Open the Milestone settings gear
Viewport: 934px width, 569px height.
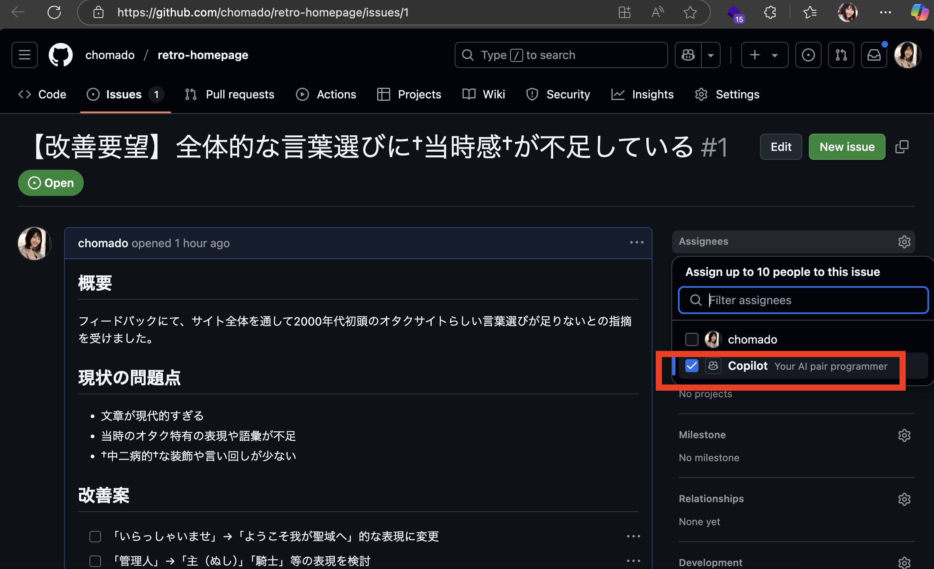(904, 435)
